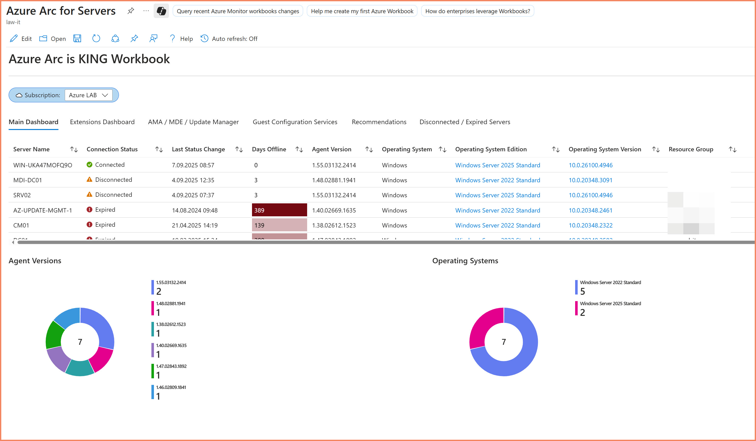Open a workbook with the Open button

[53, 39]
